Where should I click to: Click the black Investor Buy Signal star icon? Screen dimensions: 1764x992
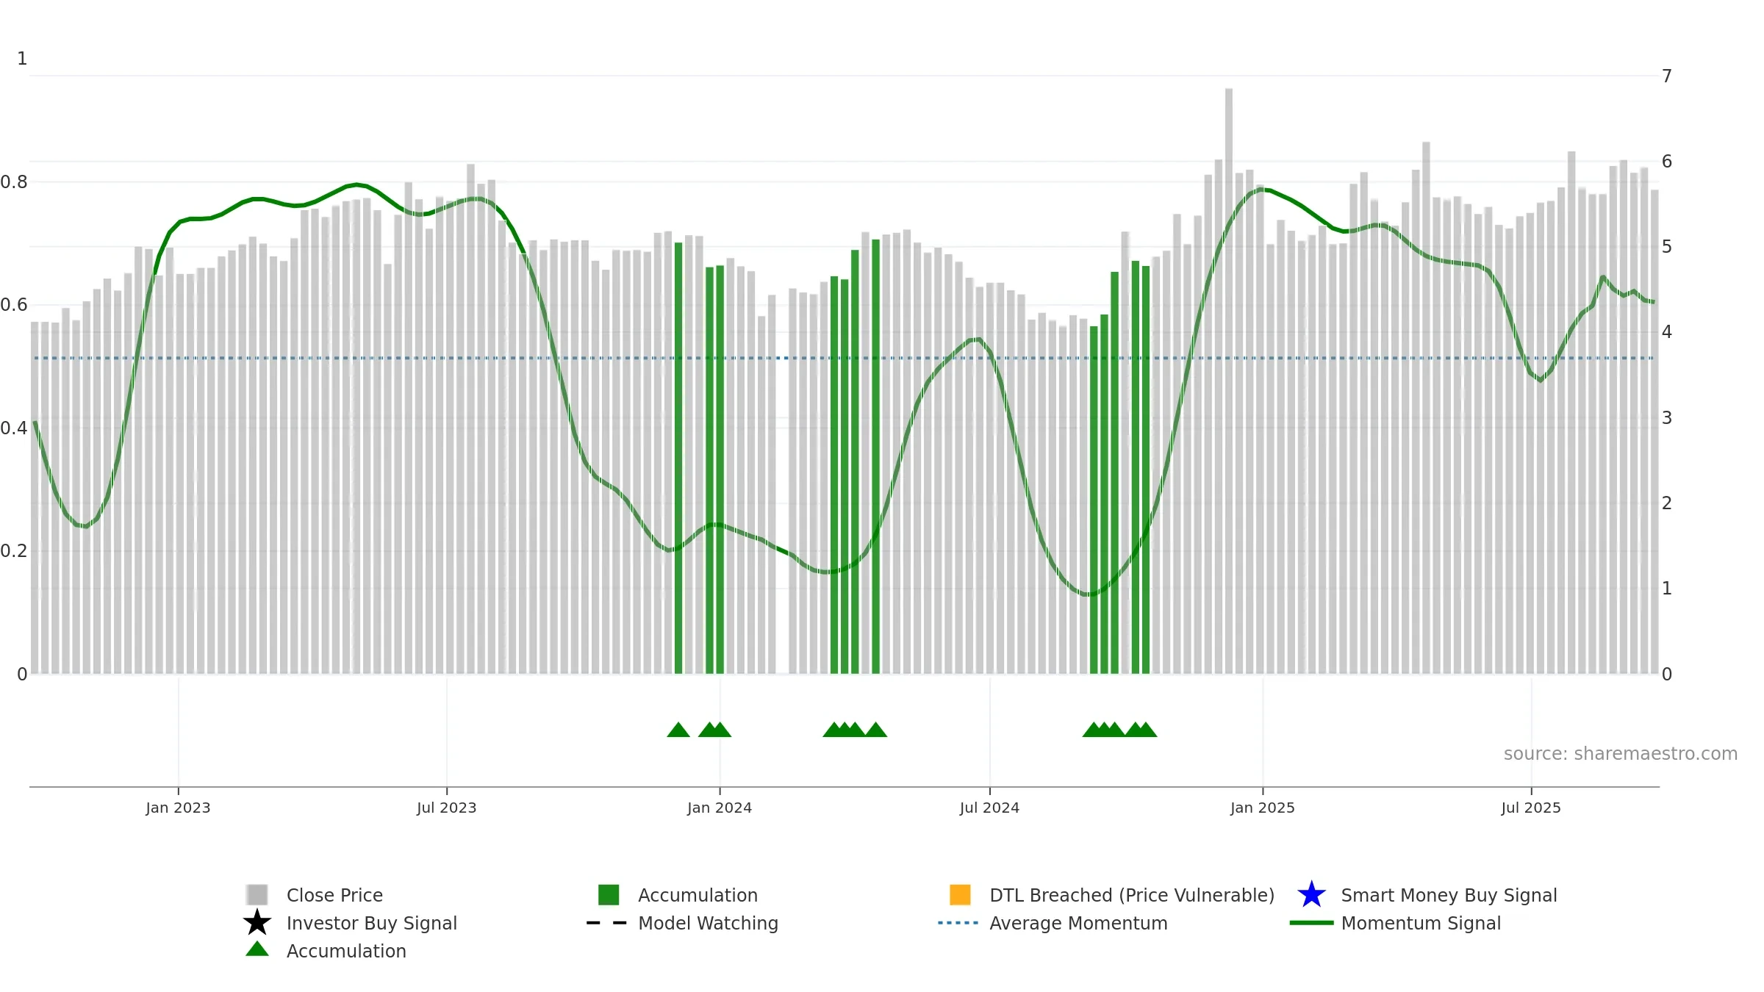[257, 923]
